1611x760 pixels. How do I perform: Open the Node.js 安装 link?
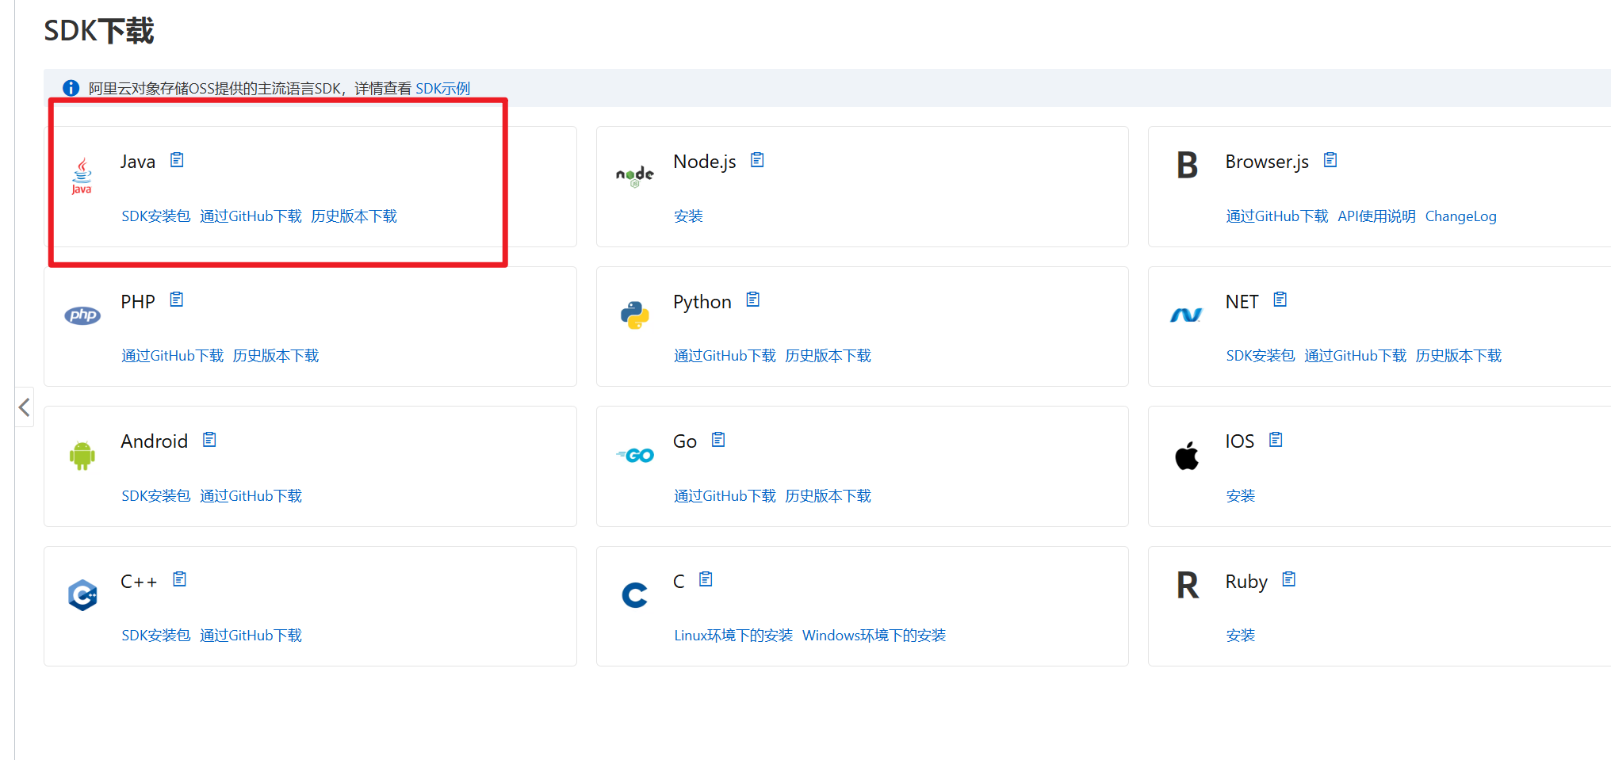(x=688, y=216)
